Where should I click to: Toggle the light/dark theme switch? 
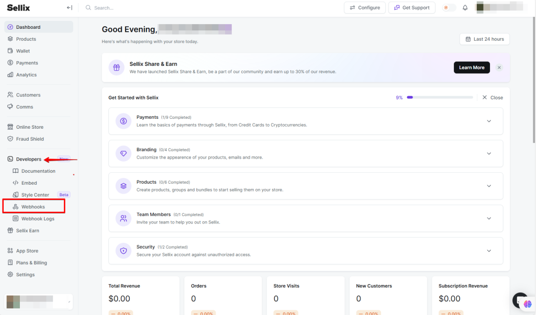449,8
